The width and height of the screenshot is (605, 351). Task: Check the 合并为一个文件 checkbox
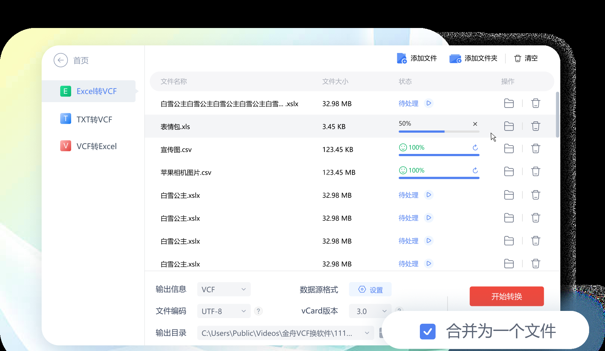pyautogui.click(x=427, y=332)
